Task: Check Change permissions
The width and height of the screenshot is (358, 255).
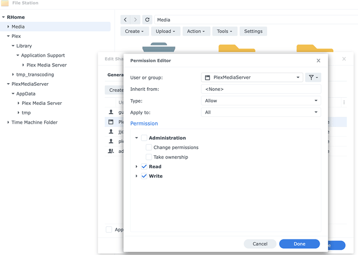Action: tap(148, 147)
